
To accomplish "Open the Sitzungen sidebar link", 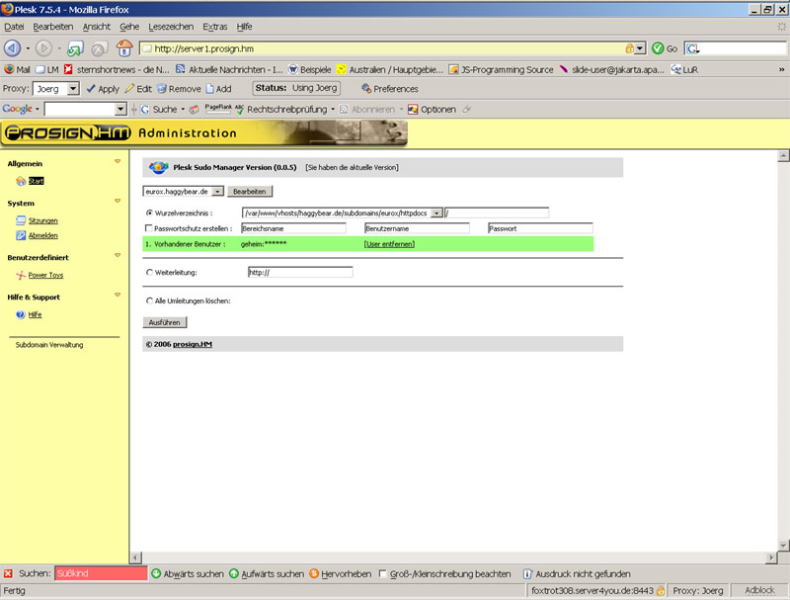I will tap(42, 220).
